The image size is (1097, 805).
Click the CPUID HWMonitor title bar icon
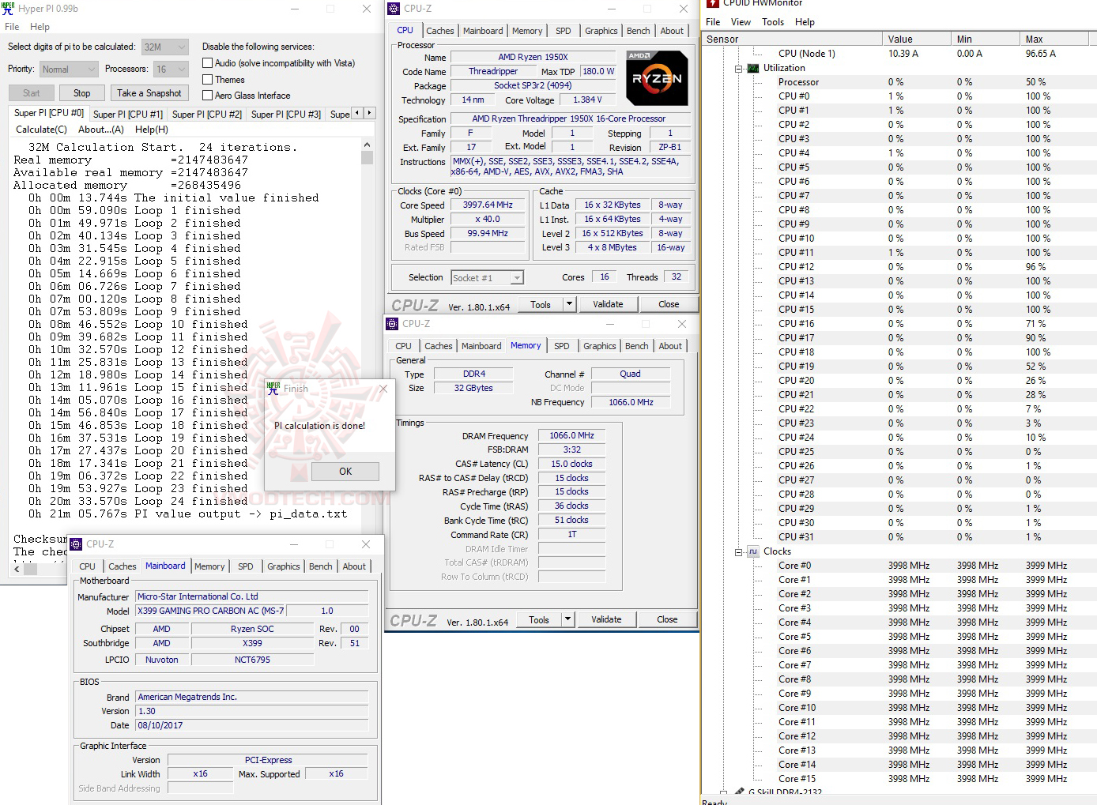712,4
